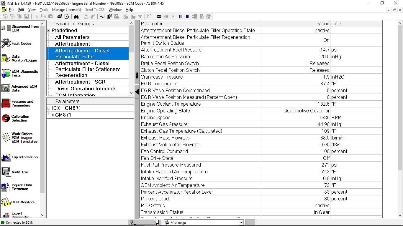Click the sidebar scroll-down arrow
403x226 pixels.
pos(42,215)
